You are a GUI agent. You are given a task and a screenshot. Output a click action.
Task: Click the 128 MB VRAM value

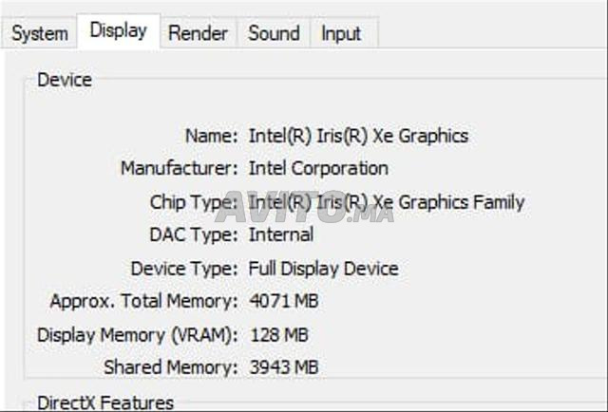coord(278,334)
